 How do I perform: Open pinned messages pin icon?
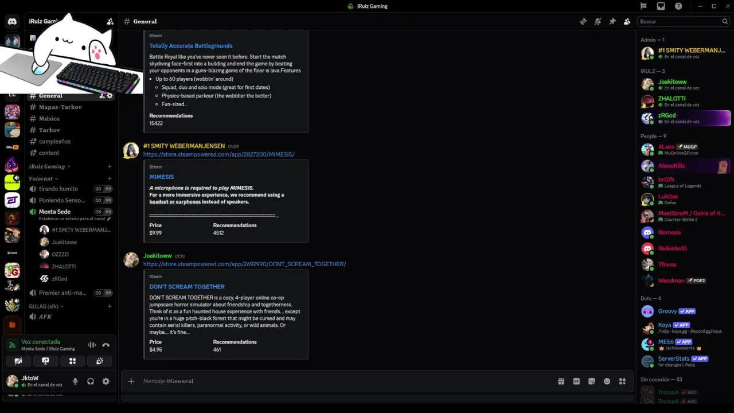point(612,21)
